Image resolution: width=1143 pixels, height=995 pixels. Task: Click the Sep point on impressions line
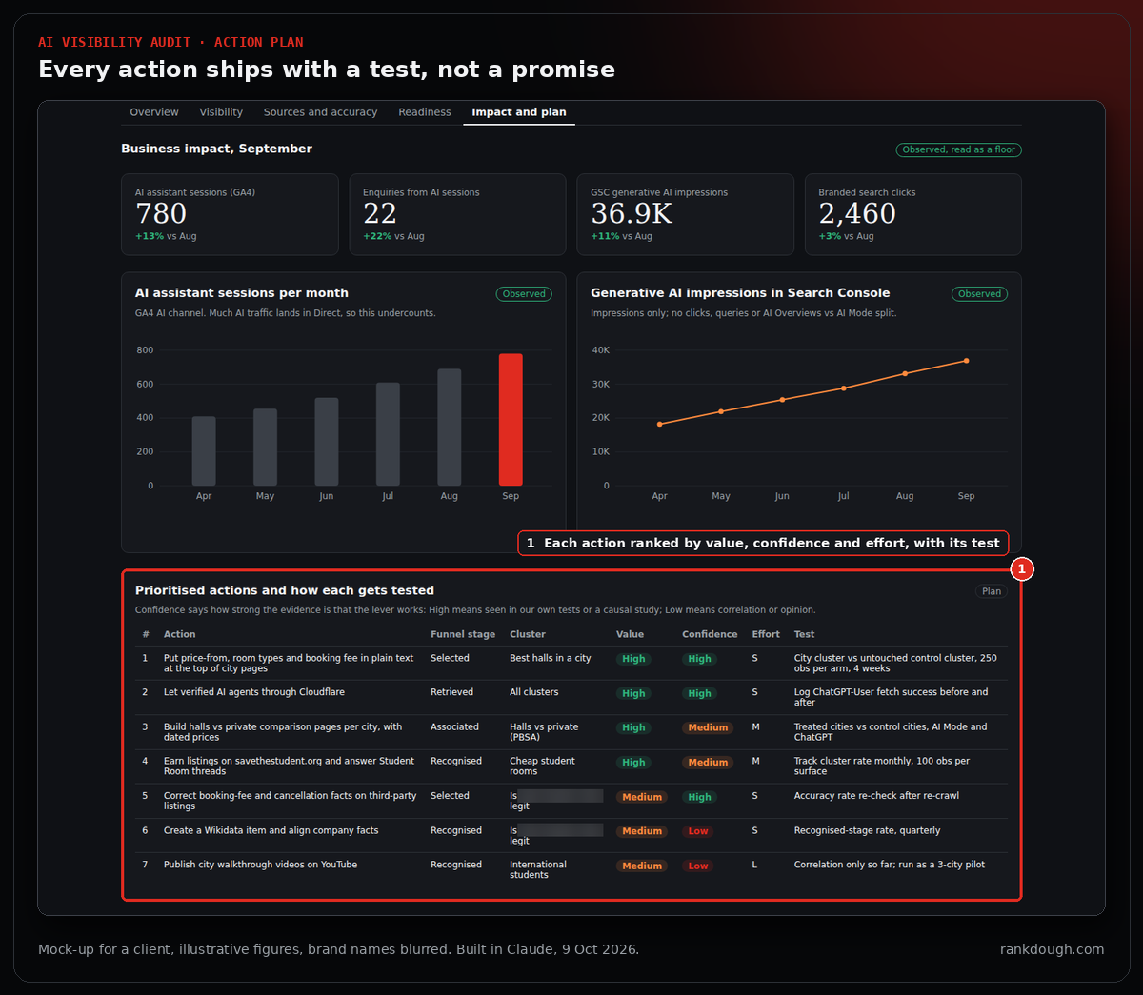click(966, 361)
